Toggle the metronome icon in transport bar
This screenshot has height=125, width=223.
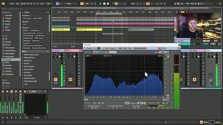click(42, 3)
